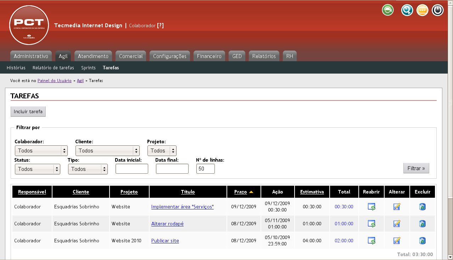The width and height of the screenshot is (453, 260).
Task: Open the Tipo filter dropdown
Action: [88, 169]
